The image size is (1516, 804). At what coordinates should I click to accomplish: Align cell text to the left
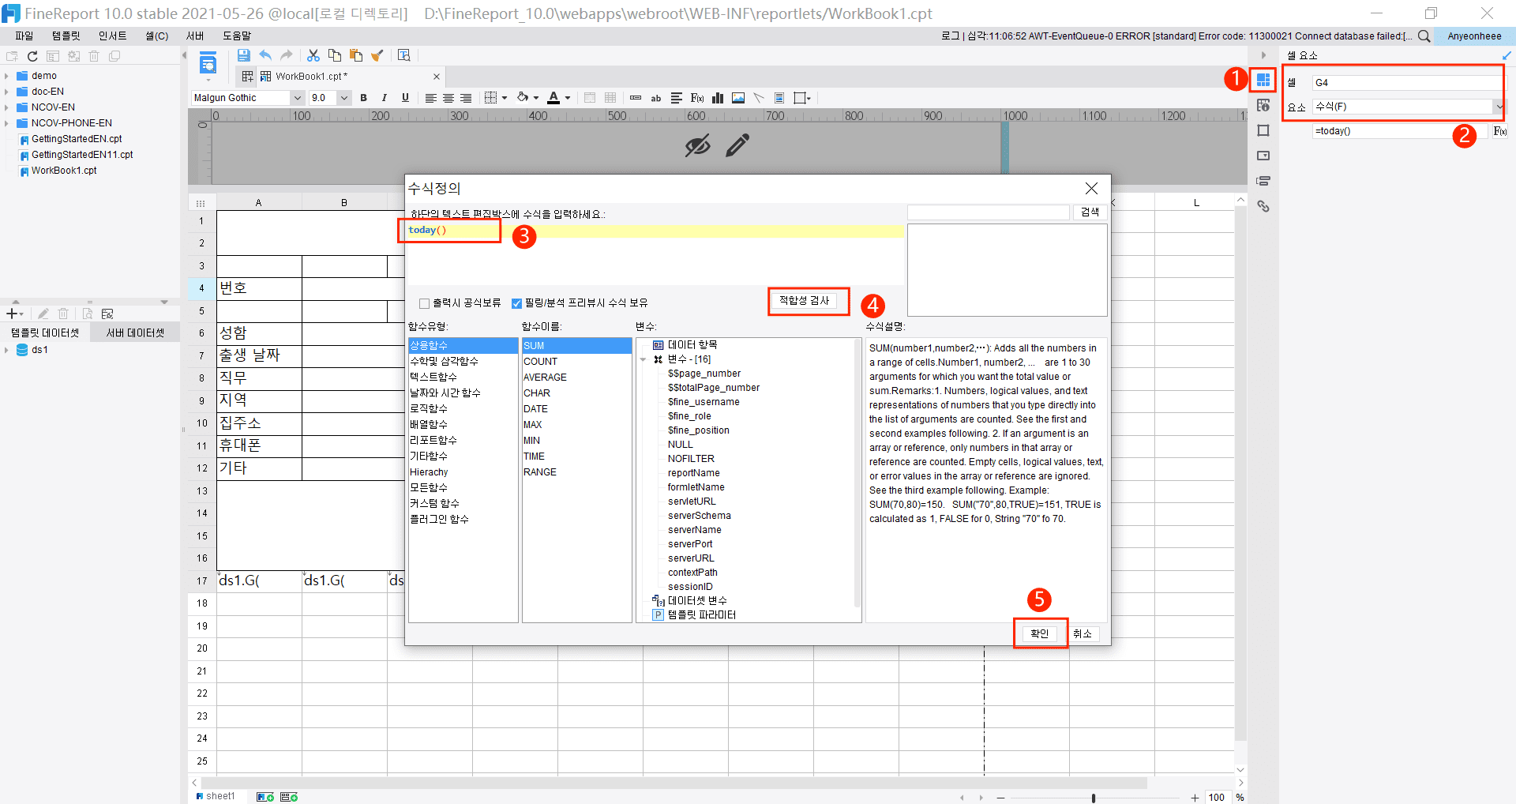click(x=430, y=98)
